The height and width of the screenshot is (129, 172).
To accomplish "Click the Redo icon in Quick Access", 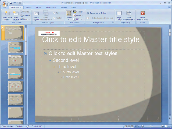I will point(20,3).
